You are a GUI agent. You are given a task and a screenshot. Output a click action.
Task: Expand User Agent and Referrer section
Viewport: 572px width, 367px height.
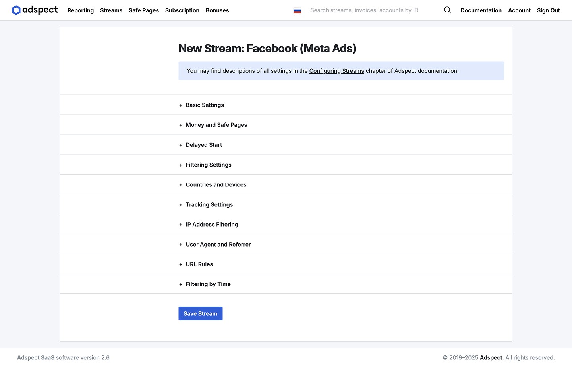218,244
